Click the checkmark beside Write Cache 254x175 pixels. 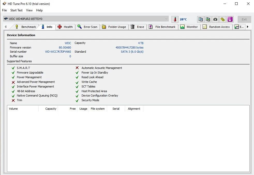tap(77, 82)
